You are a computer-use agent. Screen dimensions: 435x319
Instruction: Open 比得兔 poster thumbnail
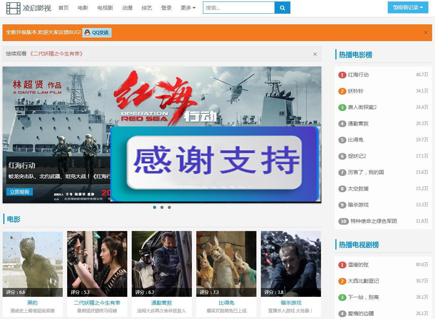point(227,264)
